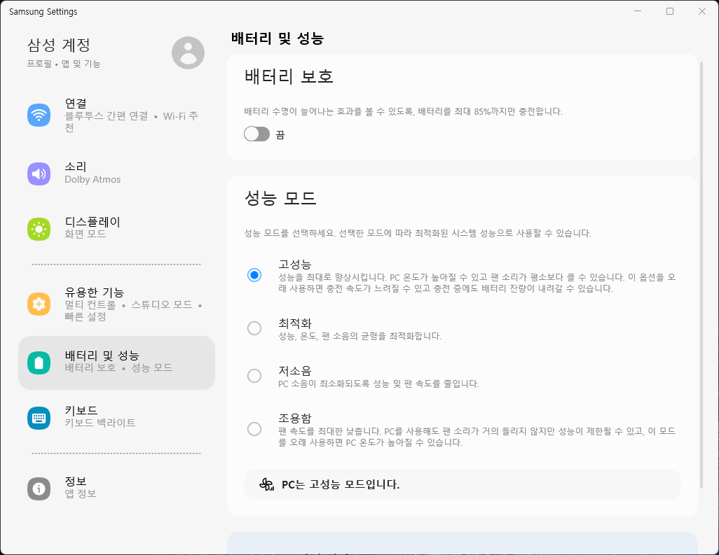
Task: Click the gray info icon
Action: click(39, 489)
